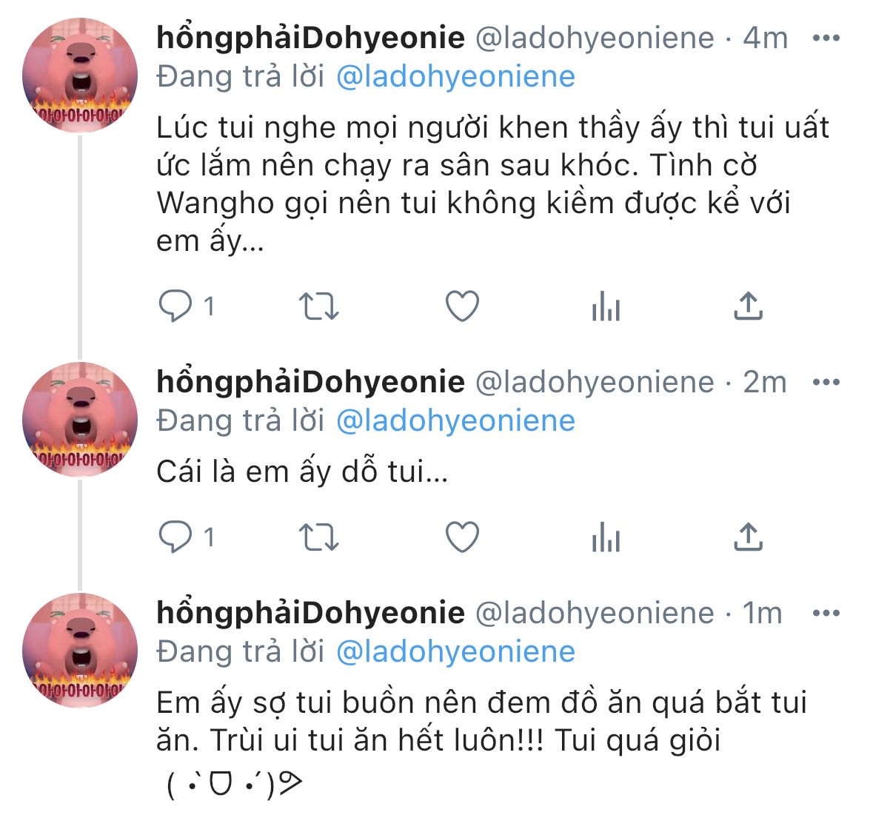Viewport: 873px width, 815px height.
Task: Open more options on 1m tweet
Action: tap(826, 613)
